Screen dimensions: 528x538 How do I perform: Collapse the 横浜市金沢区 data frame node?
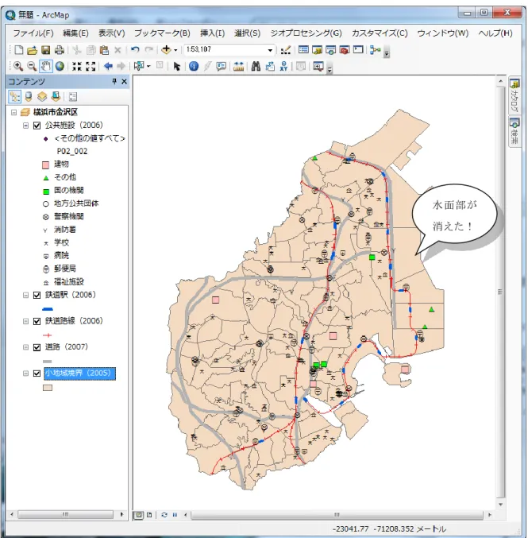14,112
